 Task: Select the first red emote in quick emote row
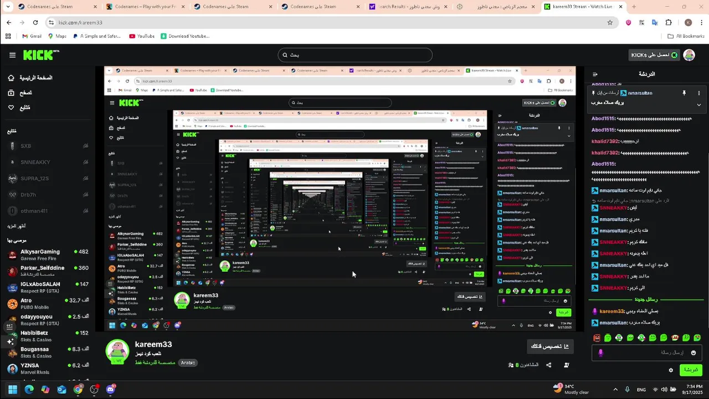tap(597, 337)
